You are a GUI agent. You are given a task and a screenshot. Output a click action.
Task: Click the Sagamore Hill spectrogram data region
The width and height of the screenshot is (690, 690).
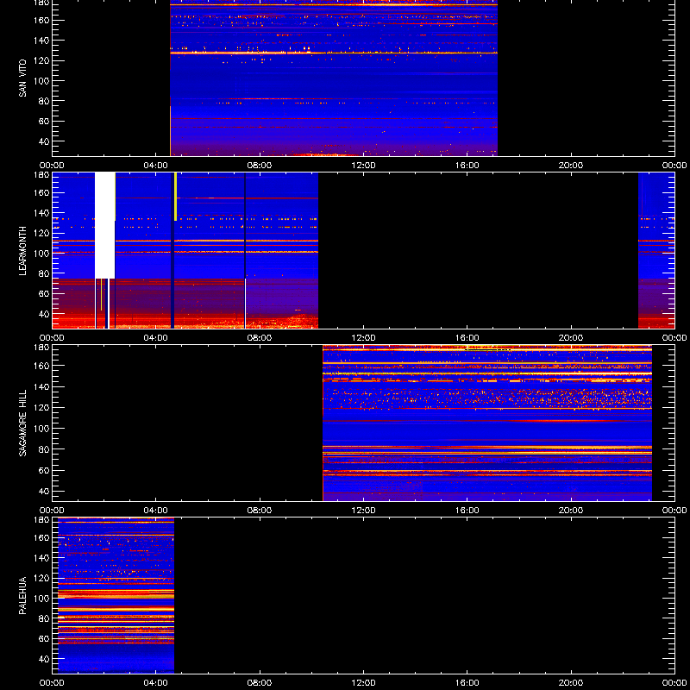tap(487, 423)
